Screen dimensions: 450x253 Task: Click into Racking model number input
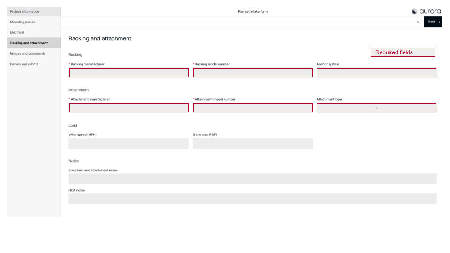[x=253, y=73]
